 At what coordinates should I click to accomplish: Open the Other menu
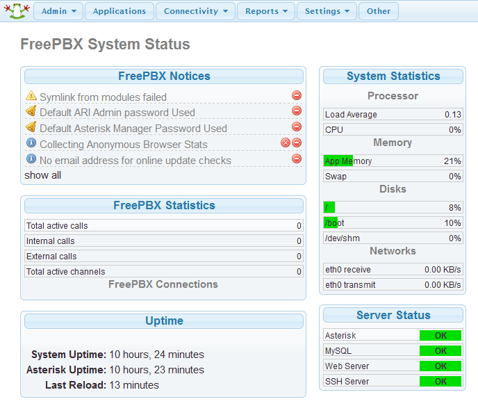(x=379, y=11)
